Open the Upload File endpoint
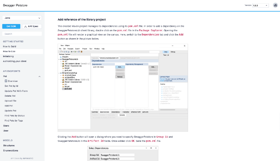The image size is (280, 161). coord(10,101)
